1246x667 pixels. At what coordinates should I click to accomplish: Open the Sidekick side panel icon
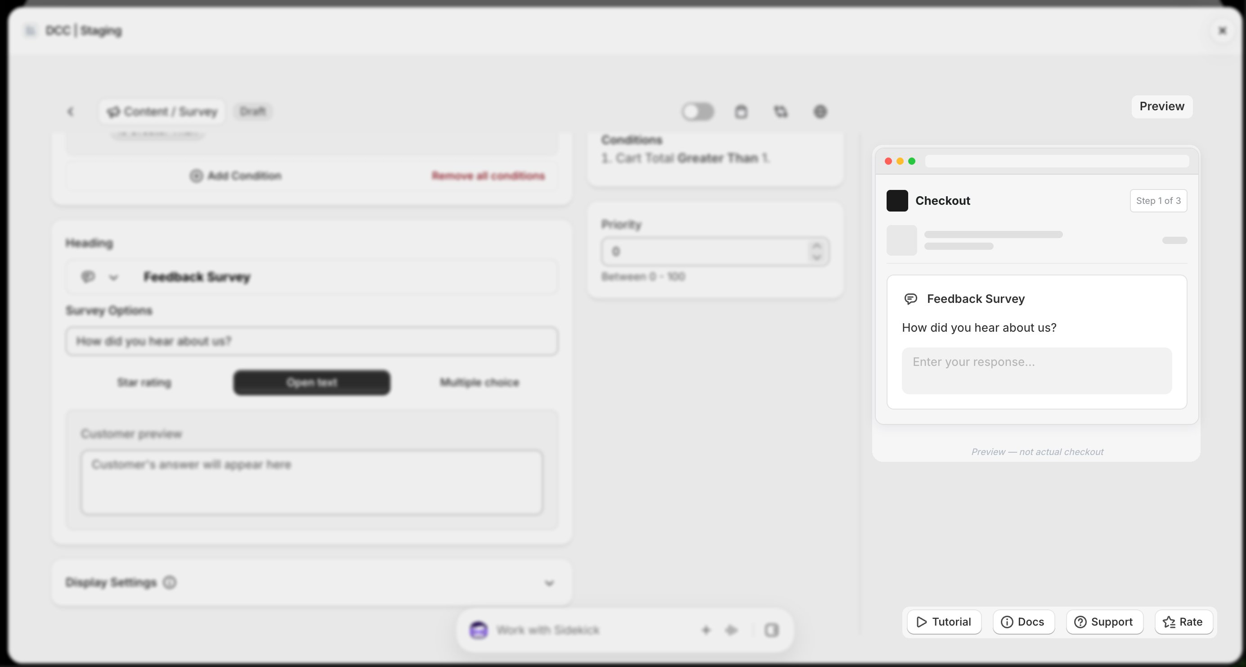[772, 630]
